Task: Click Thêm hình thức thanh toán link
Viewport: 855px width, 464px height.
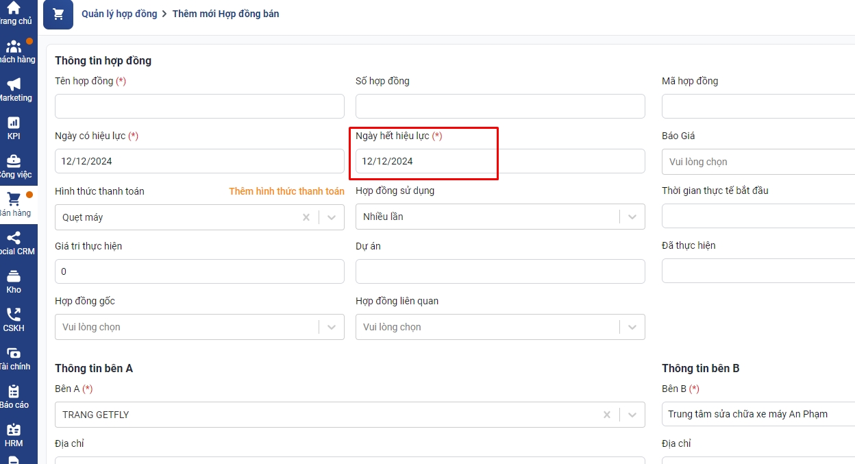Action: point(286,191)
